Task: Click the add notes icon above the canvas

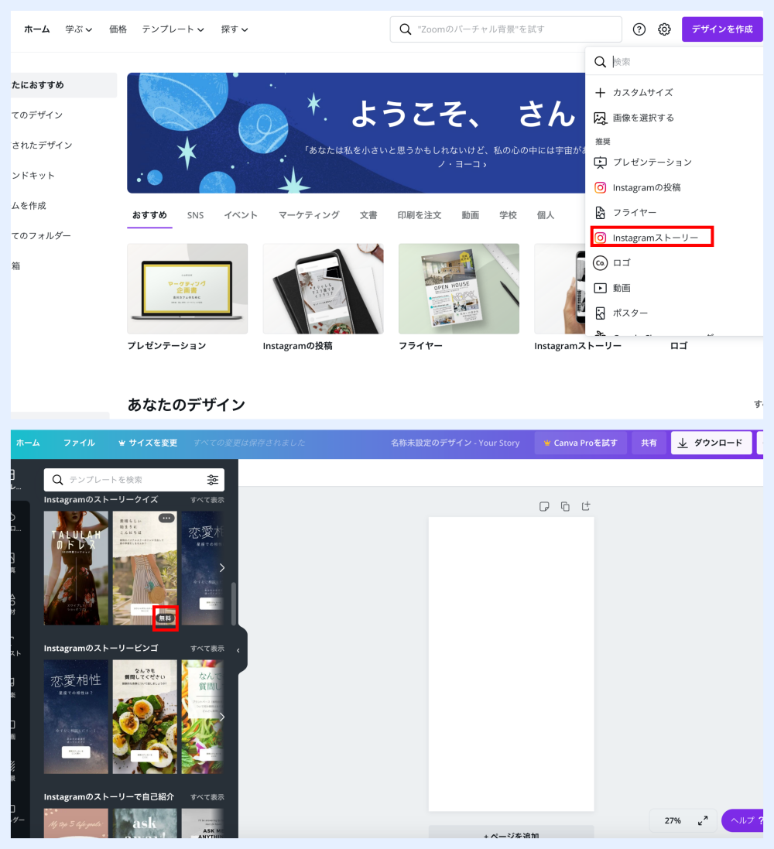Action: (544, 506)
